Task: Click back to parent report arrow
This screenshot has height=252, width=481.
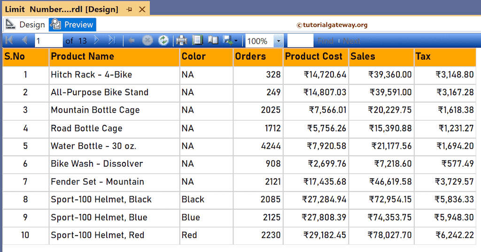Action: pyautogui.click(x=132, y=40)
